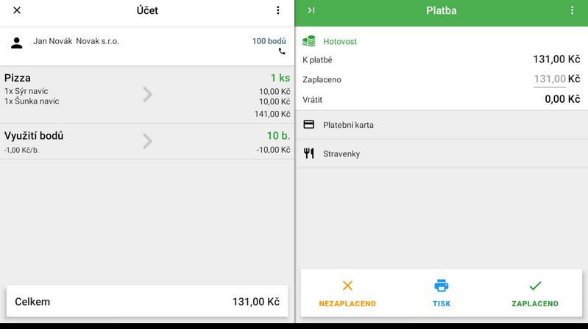Image resolution: width=588 pixels, height=329 pixels.
Task: Select Platební karta payment method
Action: 442,125
